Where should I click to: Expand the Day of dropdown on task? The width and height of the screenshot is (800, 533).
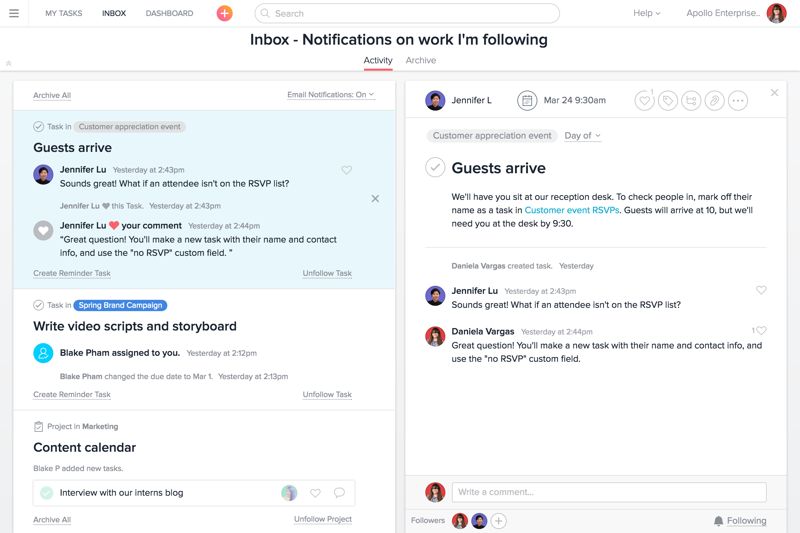pos(582,135)
